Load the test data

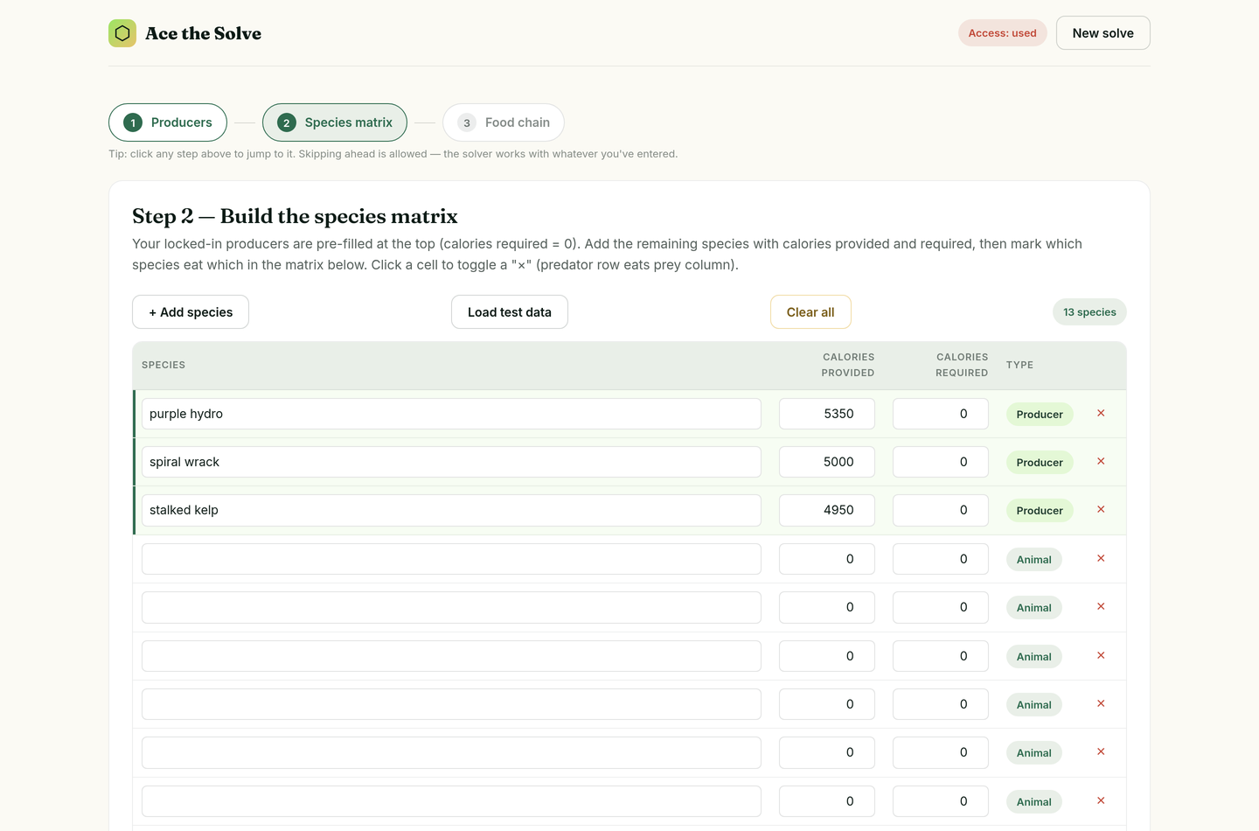[x=510, y=312]
